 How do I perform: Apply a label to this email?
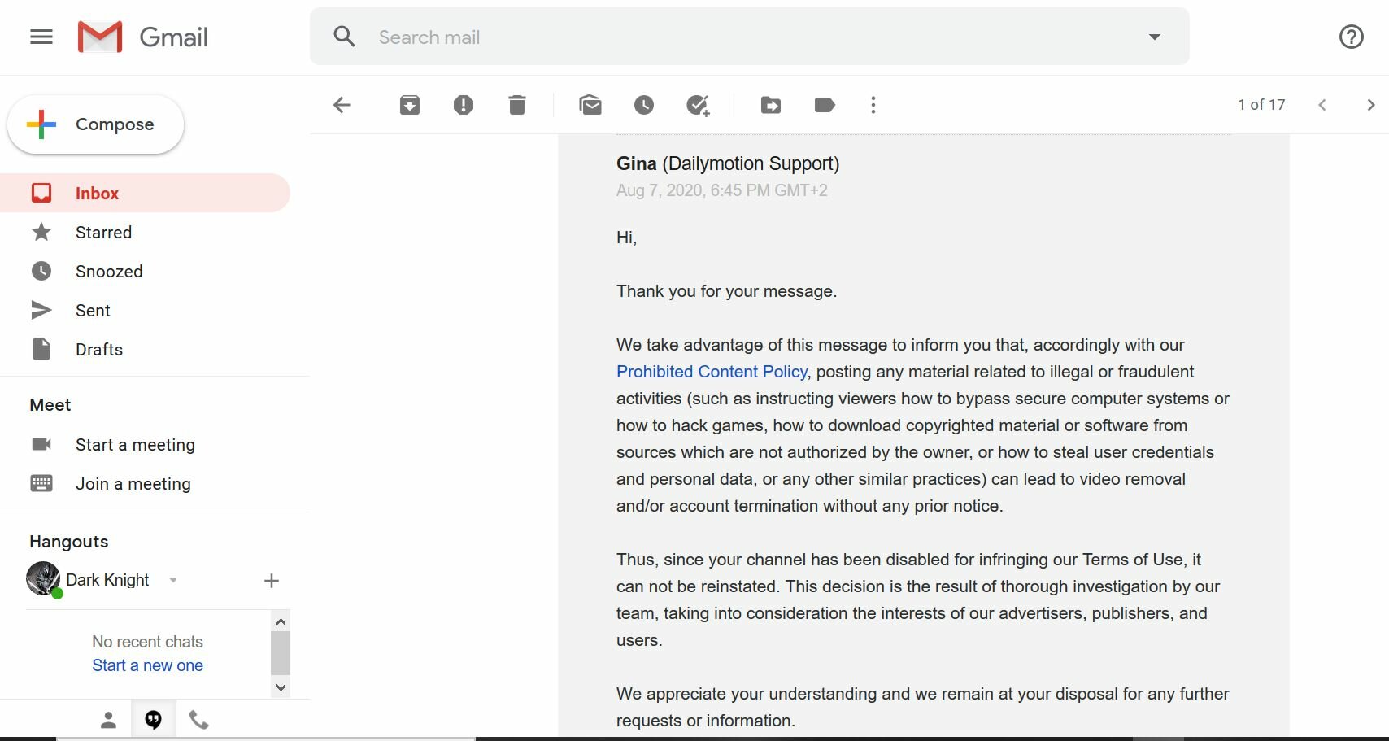(x=825, y=105)
